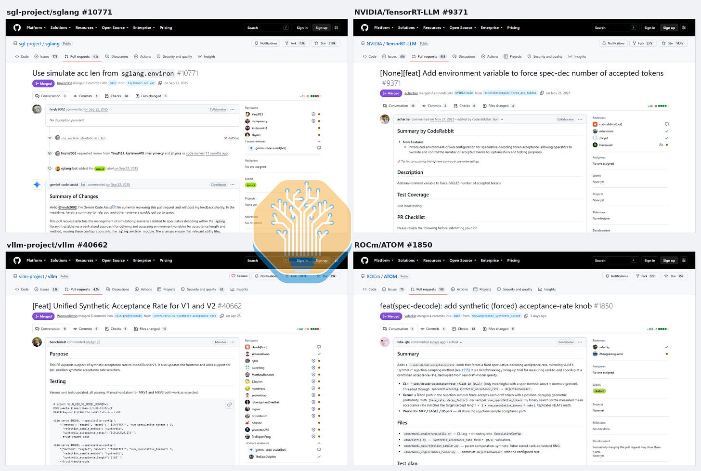Viewport: 701px width, 471px height.
Task: Click the ci:atom label in the ATOM sidebar
Action: coord(599,391)
